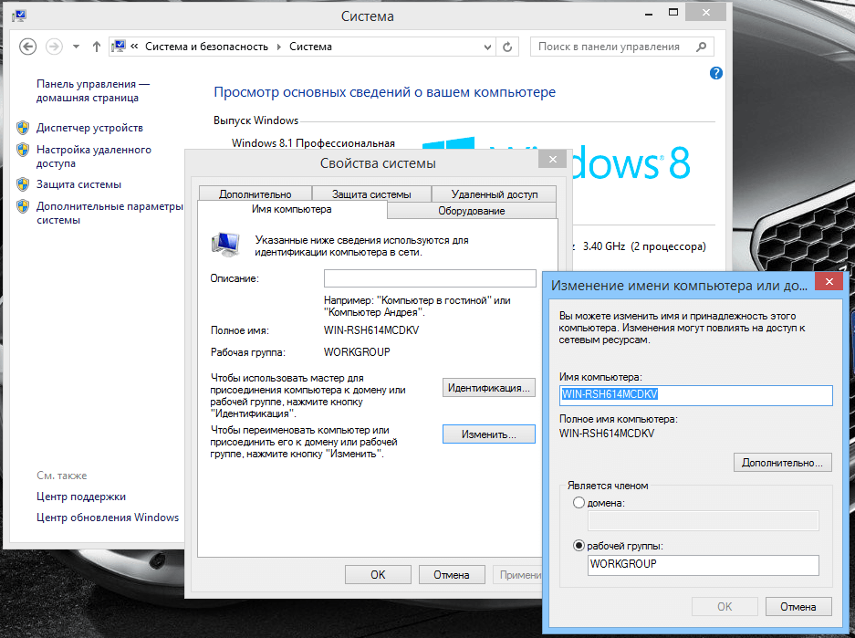Click the full name WIN-RSH614MCDKV in Свойства системы
855x638 pixels.
pyautogui.click(x=371, y=330)
